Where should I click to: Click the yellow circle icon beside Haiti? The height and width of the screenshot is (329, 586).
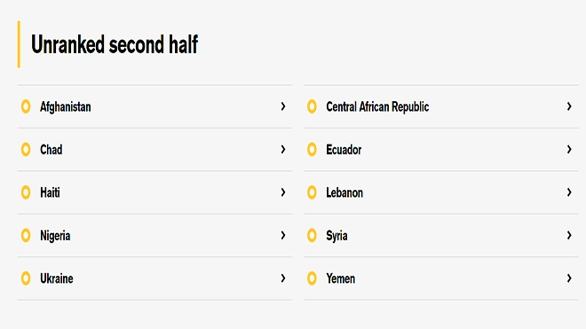pos(26,192)
